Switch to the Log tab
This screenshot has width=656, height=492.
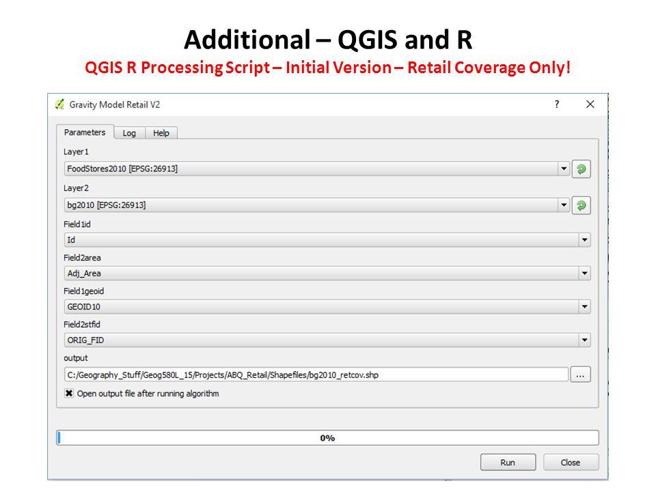(129, 133)
